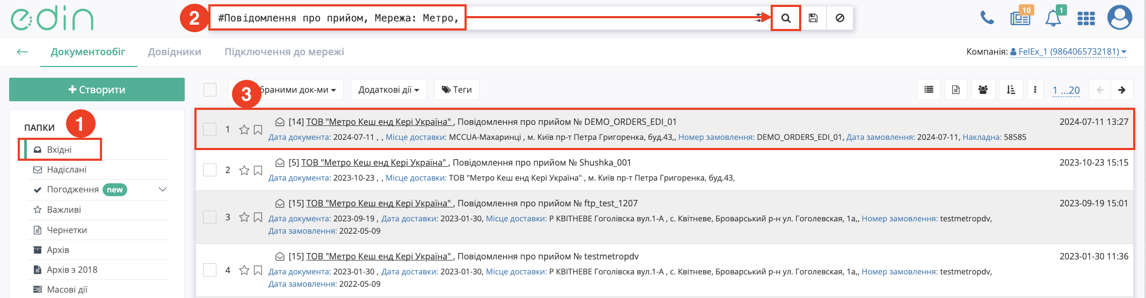Bookmark document row 4 testmetropdv

[258, 270]
